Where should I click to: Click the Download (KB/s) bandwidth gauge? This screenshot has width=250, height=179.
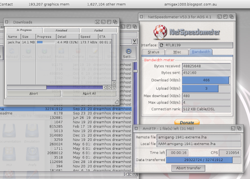coord(206,80)
